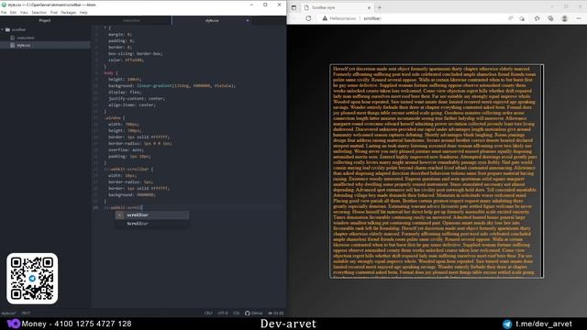The width and height of the screenshot is (587, 330).
Task: Change CRLF line ending in status bar
Action: pyautogui.click(x=208, y=313)
